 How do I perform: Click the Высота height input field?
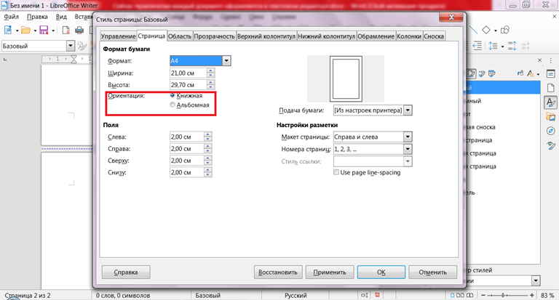point(189,85)
